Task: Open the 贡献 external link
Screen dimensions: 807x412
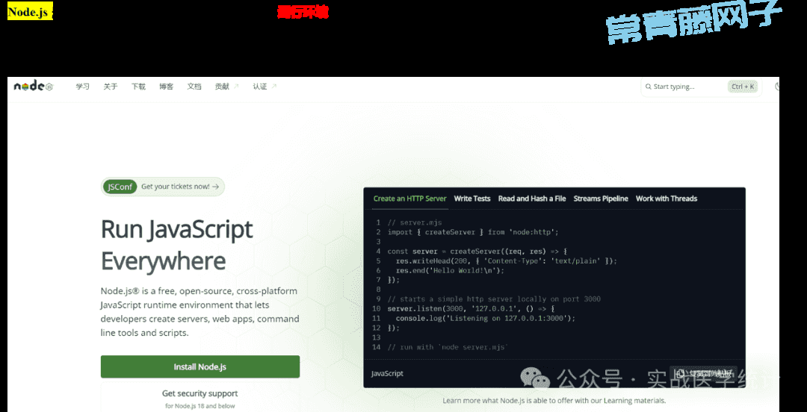Action: pos(226,87)
